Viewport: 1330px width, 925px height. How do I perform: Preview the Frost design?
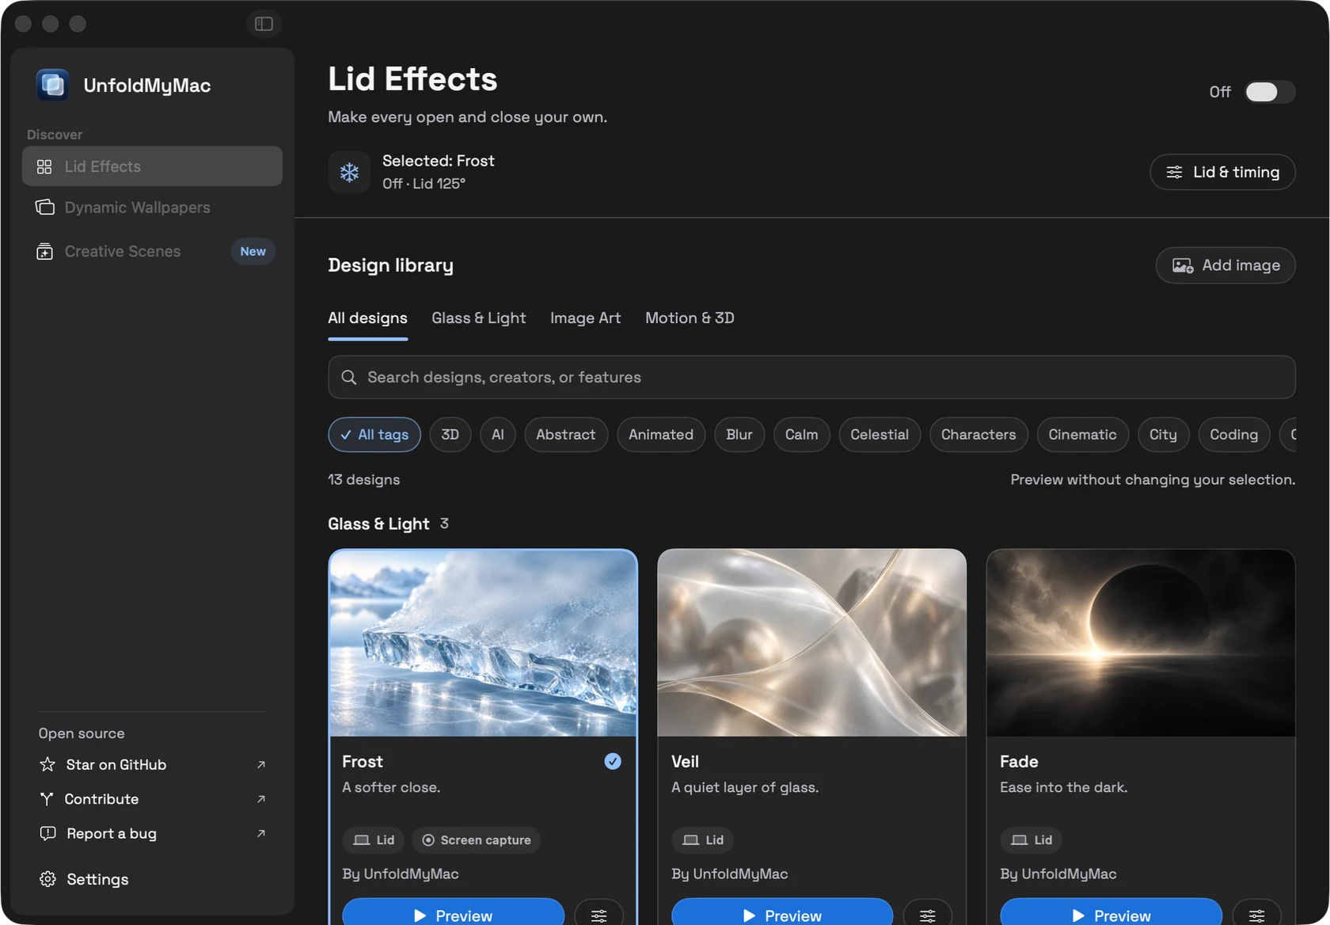(x=453, y=915)
